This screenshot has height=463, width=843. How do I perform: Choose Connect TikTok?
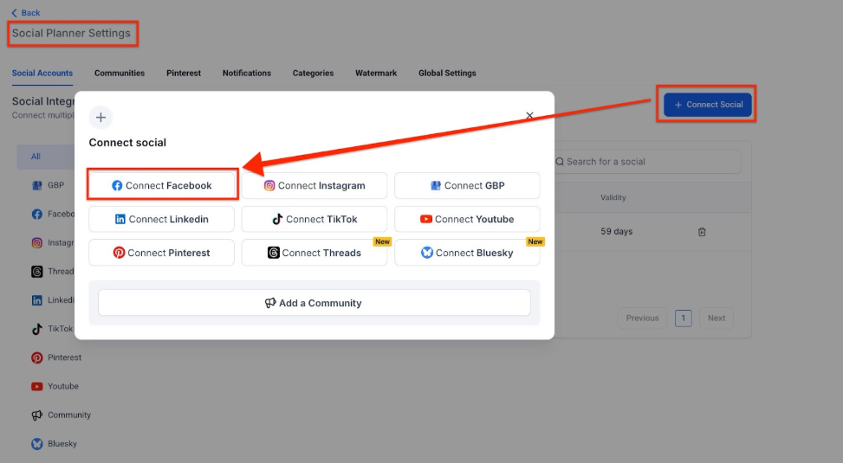click(x=315, y=219)
